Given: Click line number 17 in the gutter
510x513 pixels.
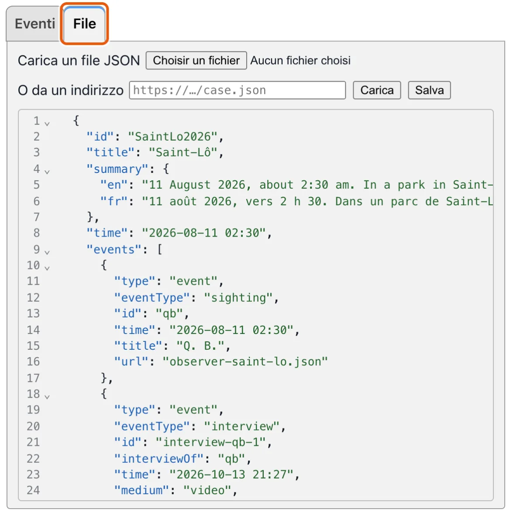Looking at the screenshot, I should coord(33,378).
